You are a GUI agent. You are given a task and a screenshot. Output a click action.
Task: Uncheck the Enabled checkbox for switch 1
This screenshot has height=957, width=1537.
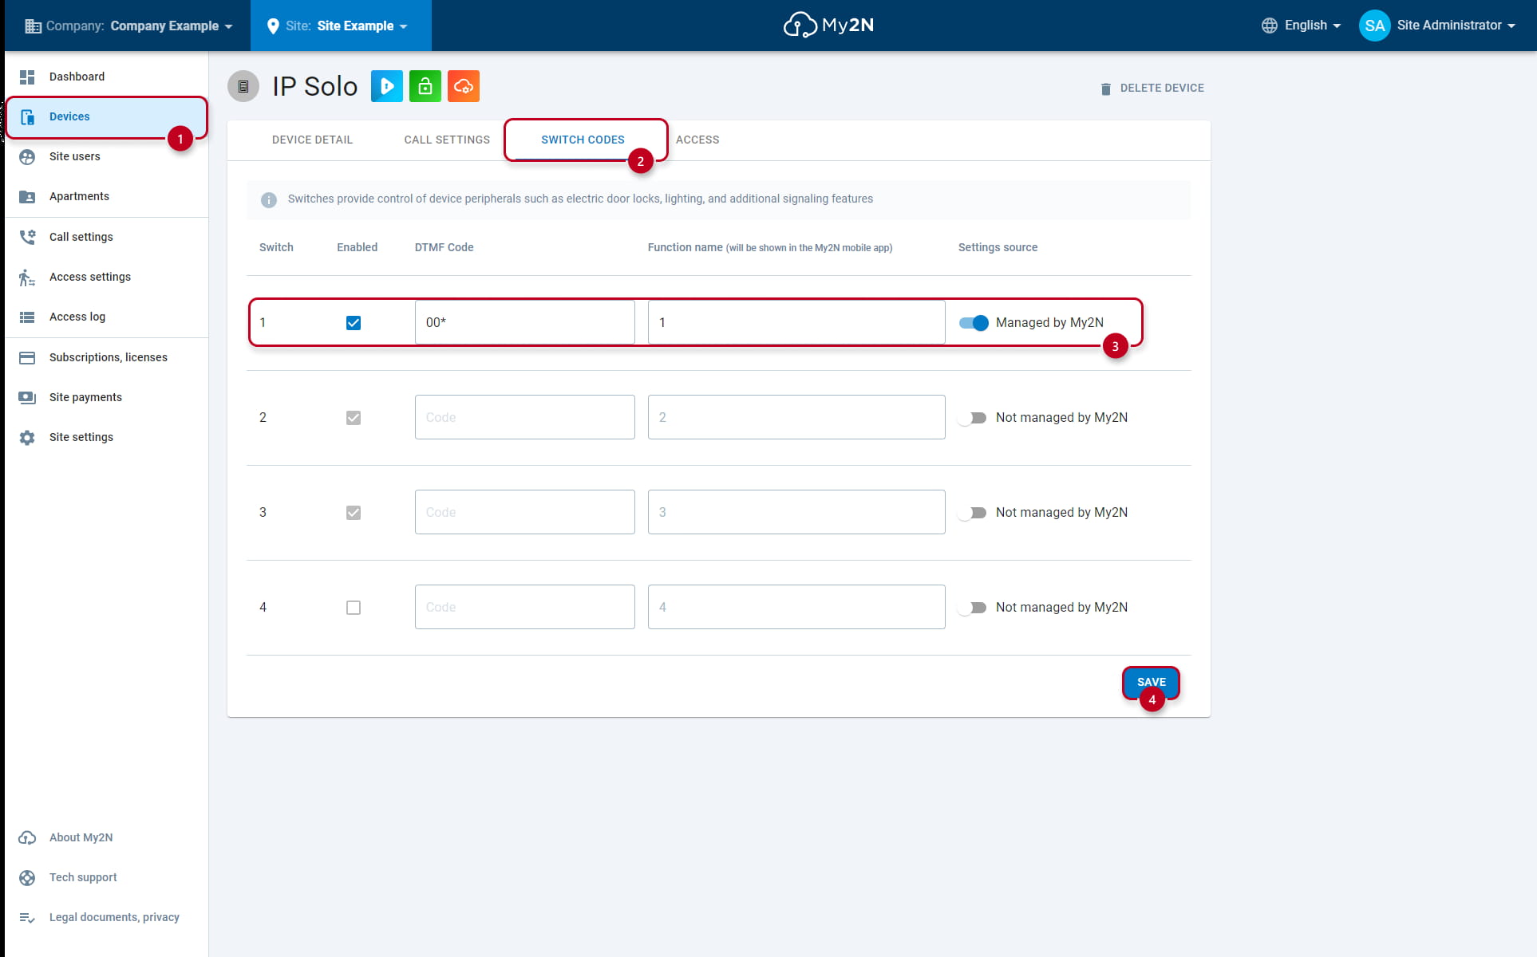(x=354, y=323)
